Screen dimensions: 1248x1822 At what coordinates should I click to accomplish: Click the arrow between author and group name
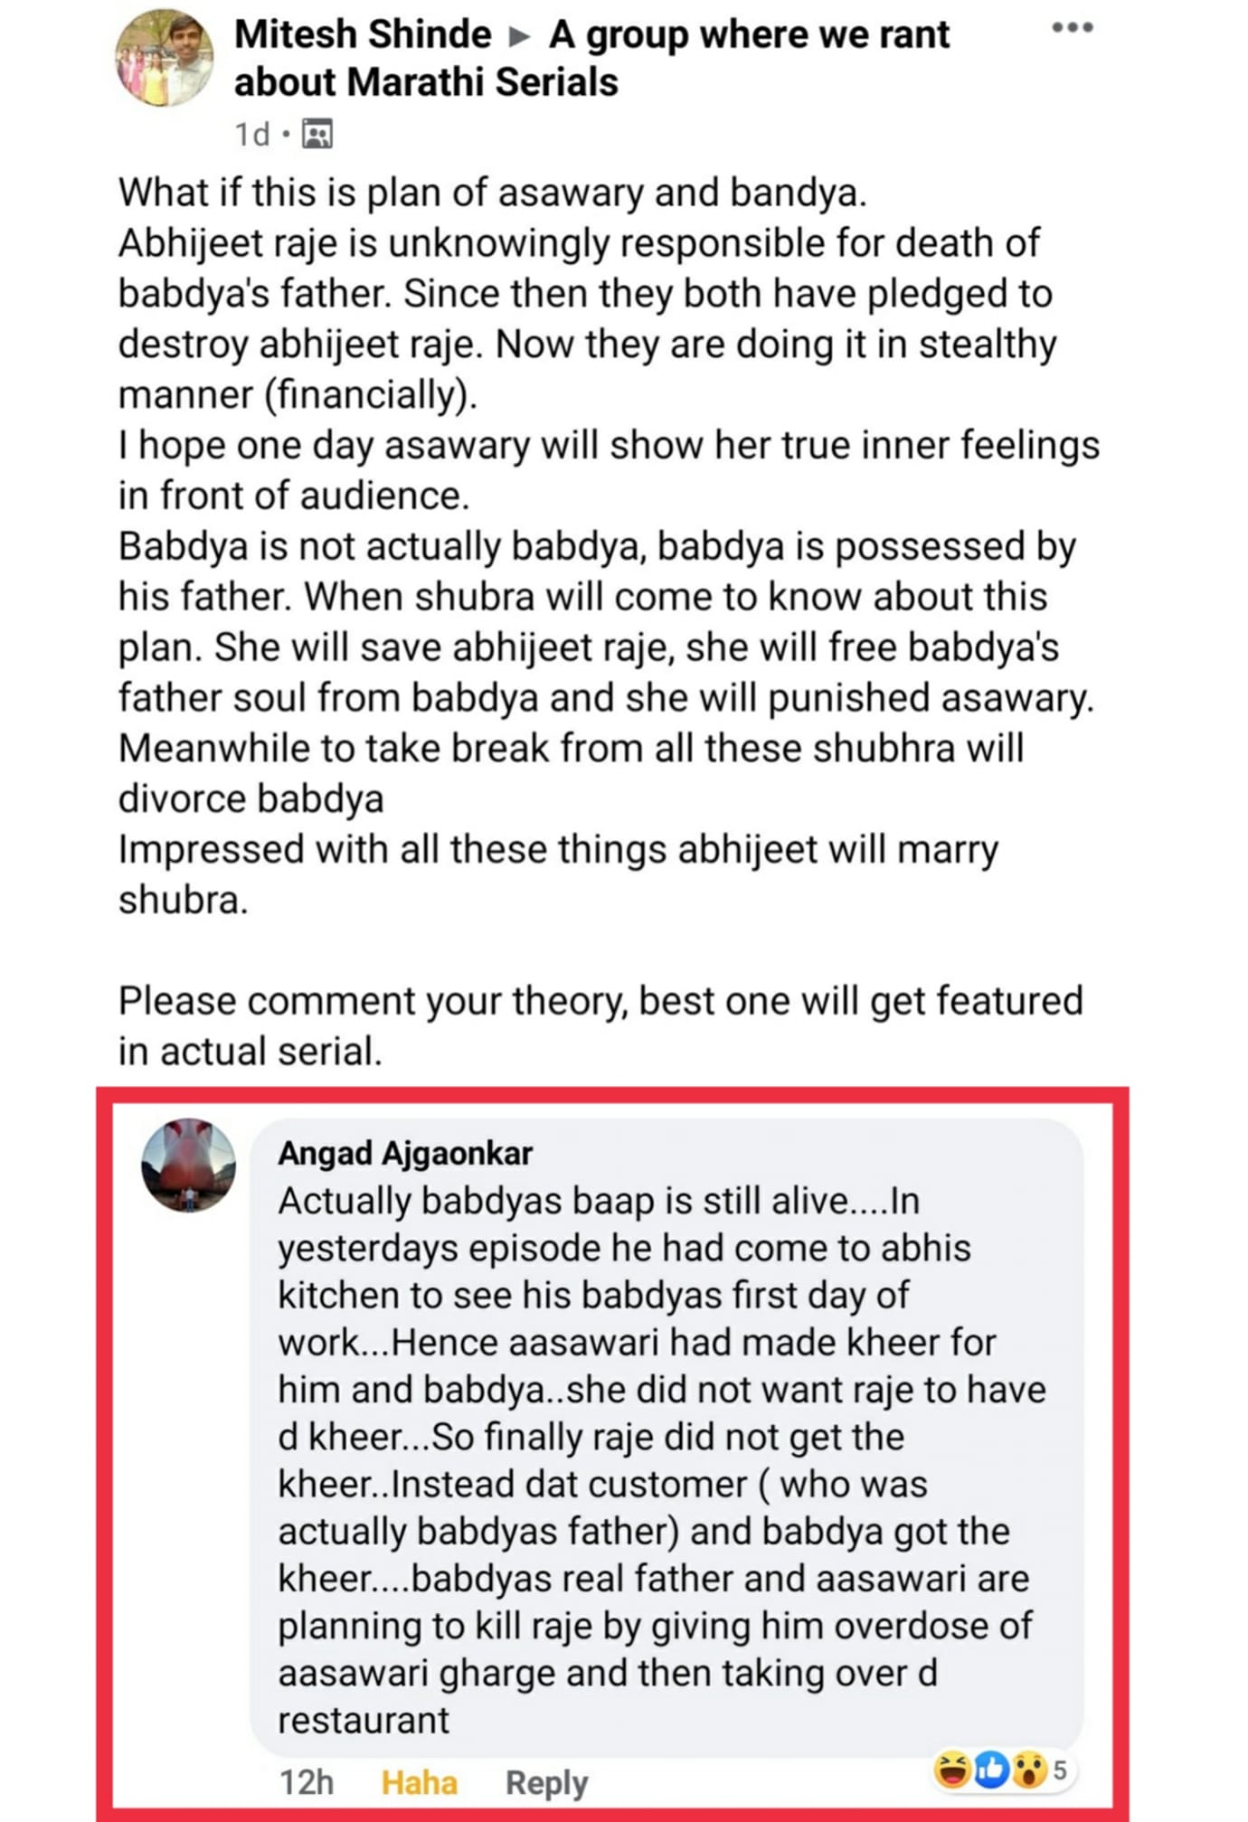tap(519, 36)
